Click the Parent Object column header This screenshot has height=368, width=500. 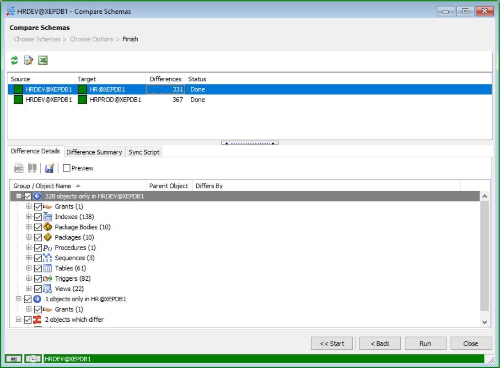169,186
